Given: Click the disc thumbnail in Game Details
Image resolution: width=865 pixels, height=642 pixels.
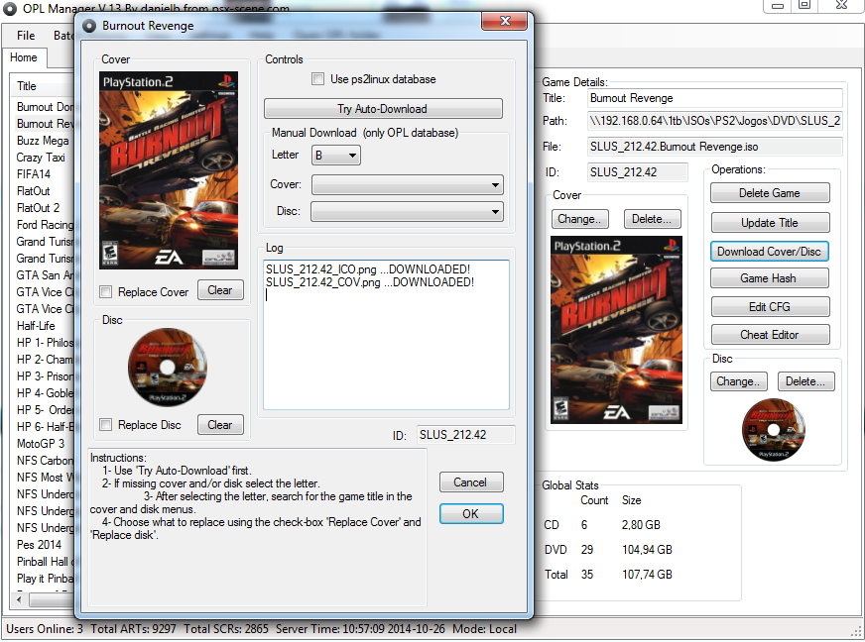Looking at the screenshot, I should [x=774, y=429].
